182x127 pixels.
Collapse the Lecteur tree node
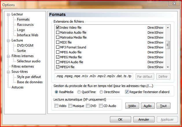click(8, 14)
